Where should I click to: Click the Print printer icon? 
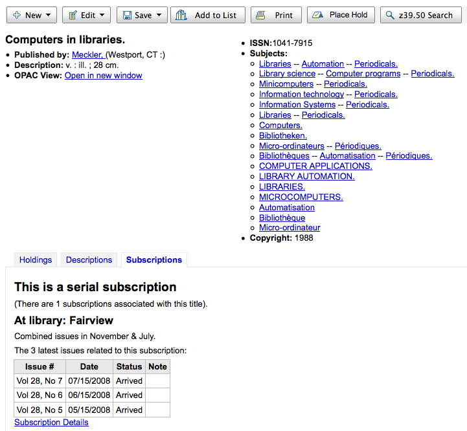(260, 15)
